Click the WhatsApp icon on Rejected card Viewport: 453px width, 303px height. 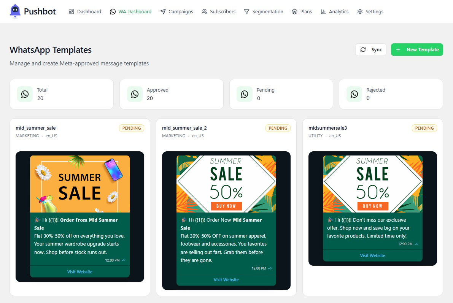click(354, 94)
